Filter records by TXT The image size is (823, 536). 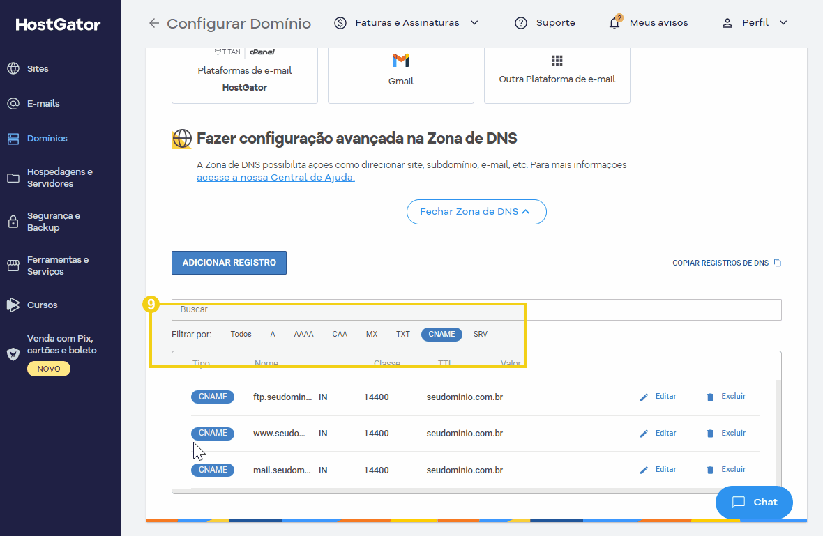pos(403,334)
